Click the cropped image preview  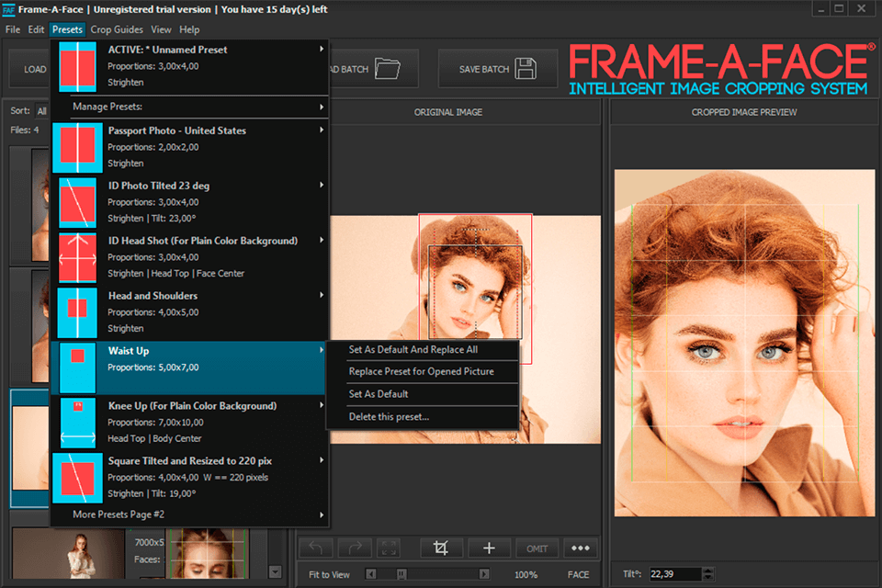tap(744, 344)
